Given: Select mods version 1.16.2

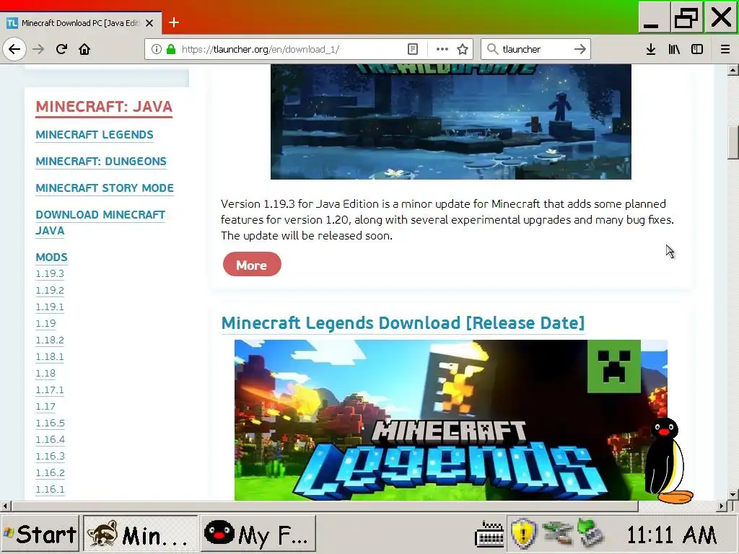Looking at the screenshot, I should [51, 472].
